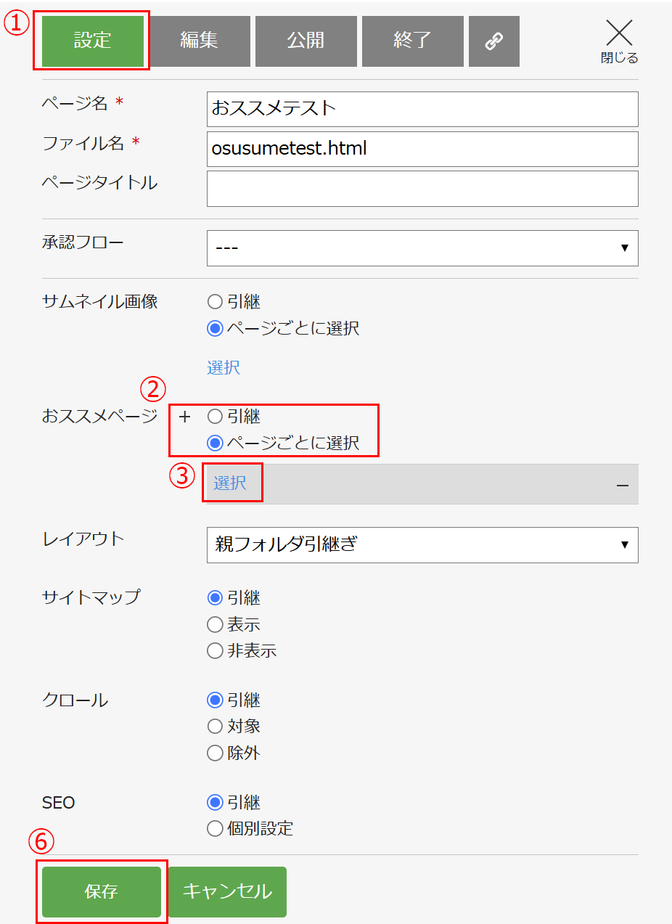Click the 保存 button
The image size is (672, 924).
(102, 892)
